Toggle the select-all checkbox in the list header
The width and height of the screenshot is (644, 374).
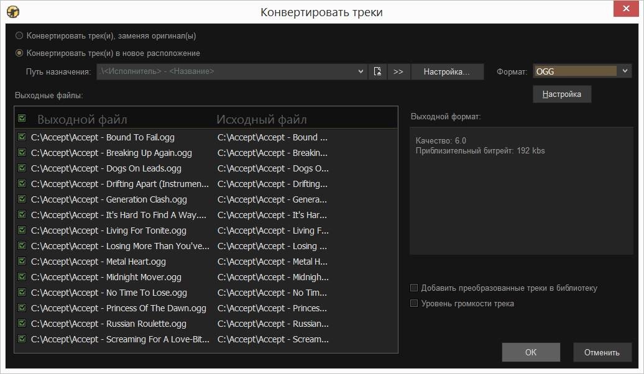coord(22,118)
